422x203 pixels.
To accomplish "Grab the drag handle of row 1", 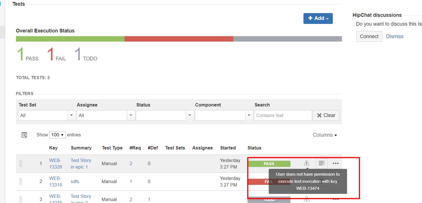I will (x=21, y=163).
